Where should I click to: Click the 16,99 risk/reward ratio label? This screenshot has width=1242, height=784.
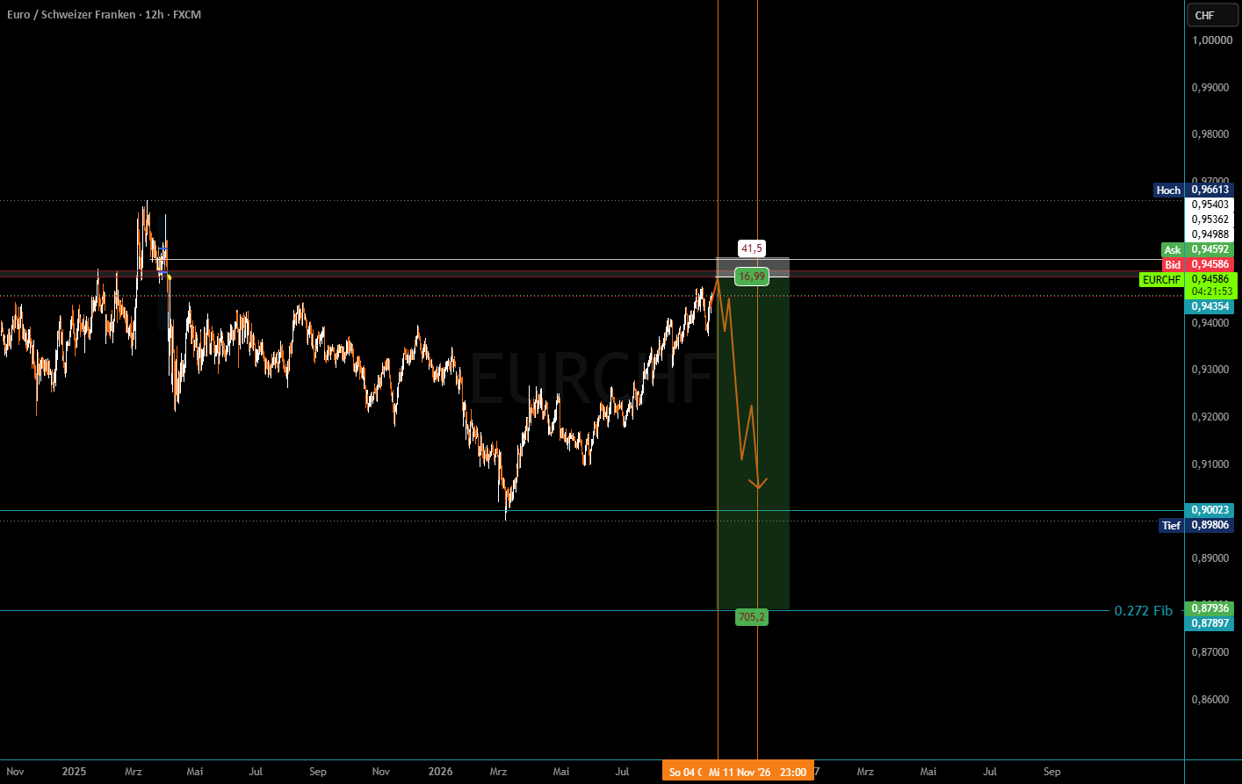pyautogui.click(x=752, y=277)
